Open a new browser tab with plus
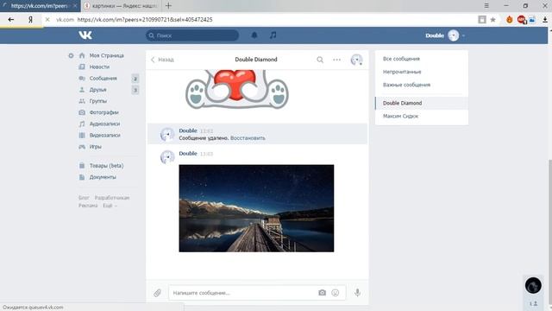 168,6
